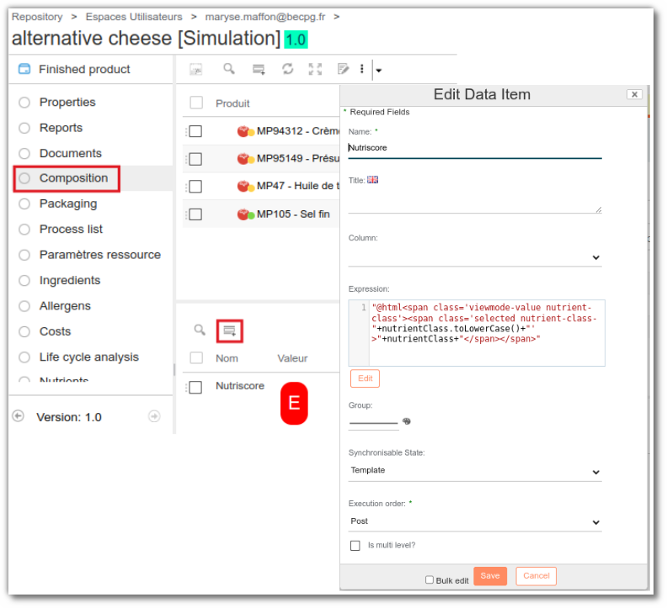667x608 pixels.
Task: Check the MP95149 row checkbox
Action: tap(195, 159)
